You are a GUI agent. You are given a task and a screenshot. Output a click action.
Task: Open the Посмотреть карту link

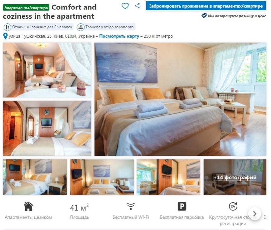click(x=119, y=36)
